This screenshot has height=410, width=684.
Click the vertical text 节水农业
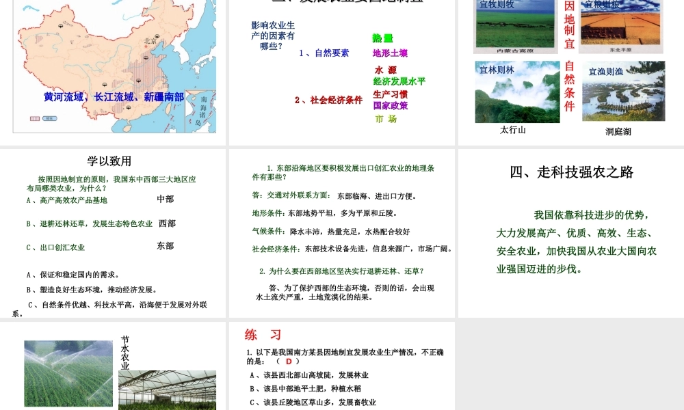pyautogui.click(x=125, y=353)
